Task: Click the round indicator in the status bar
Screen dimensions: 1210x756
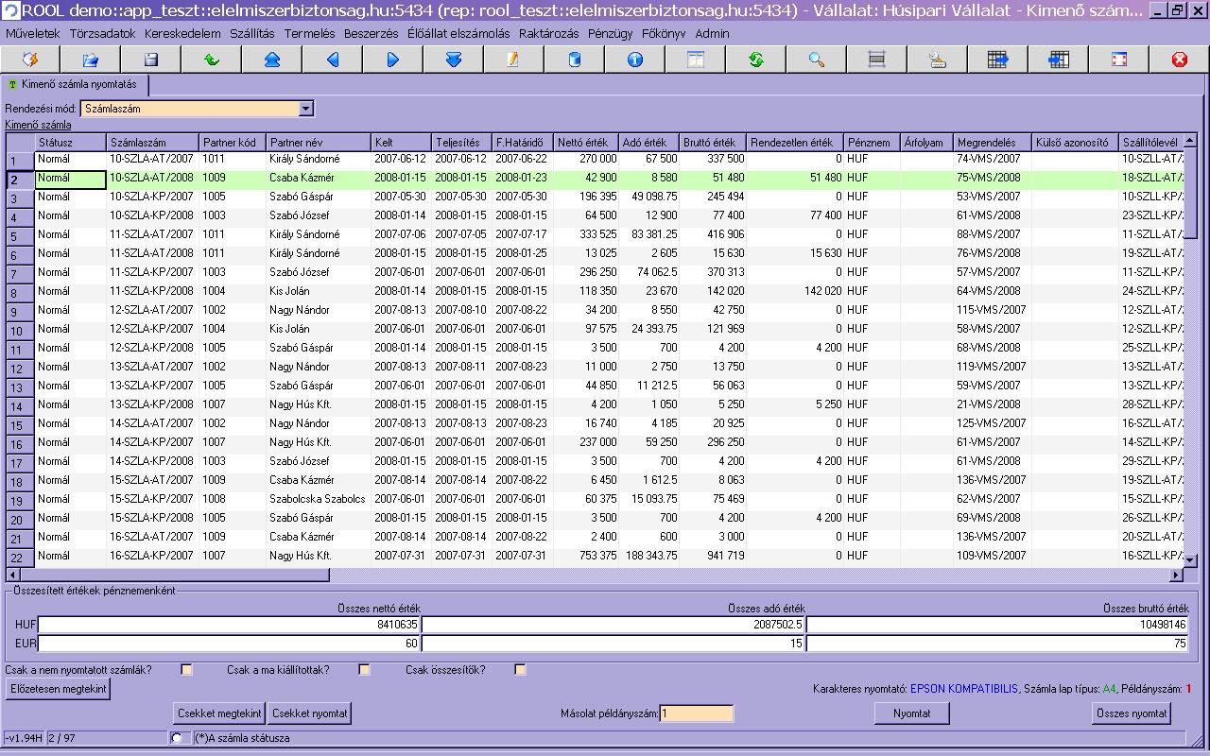Action: click(177, 737)
